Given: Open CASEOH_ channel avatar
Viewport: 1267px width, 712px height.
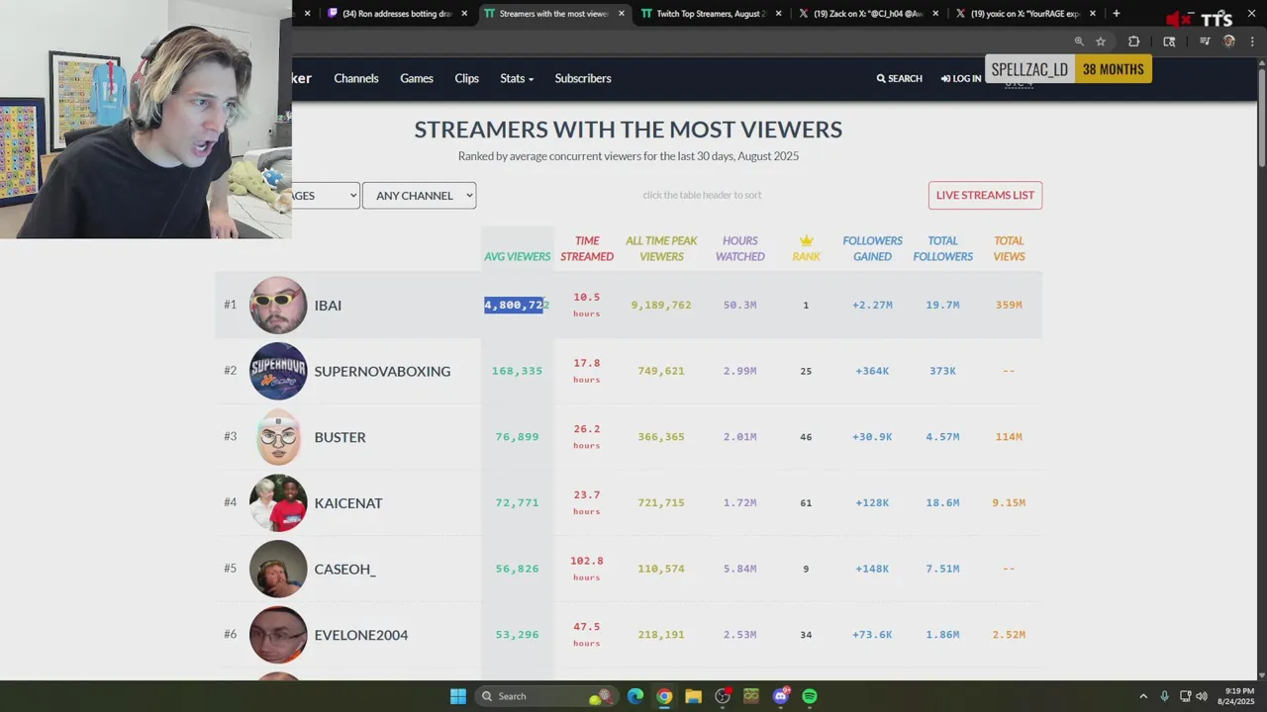Looking at the screenshot, I should coord(278,569).
